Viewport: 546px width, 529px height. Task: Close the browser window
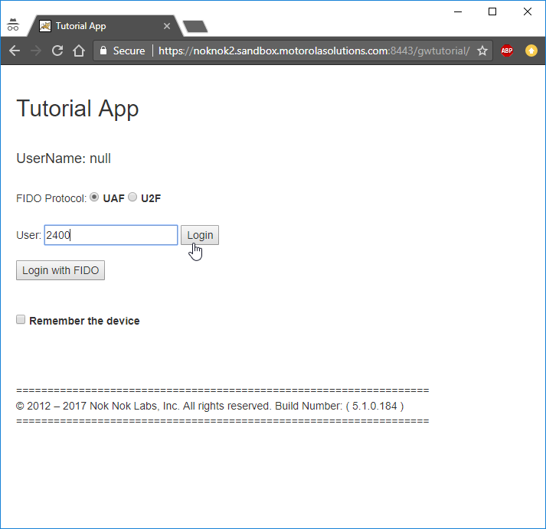[x=528, y=11]
